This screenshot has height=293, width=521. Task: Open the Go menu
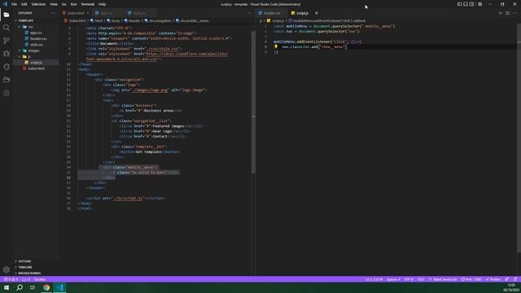[63, 4]
